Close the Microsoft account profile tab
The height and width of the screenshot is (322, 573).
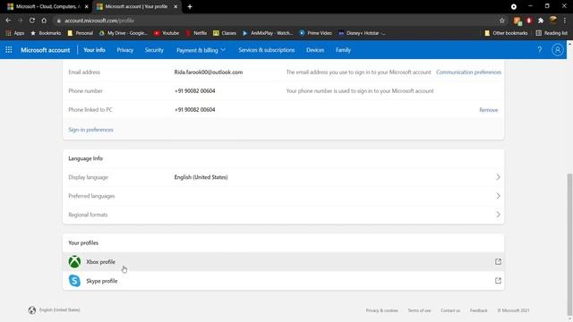(x=175, y=6)
